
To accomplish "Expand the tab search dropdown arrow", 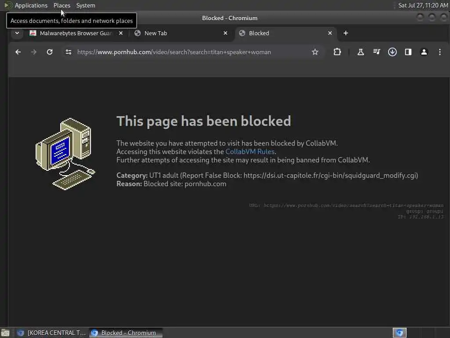I will click(x=17, y=33).
